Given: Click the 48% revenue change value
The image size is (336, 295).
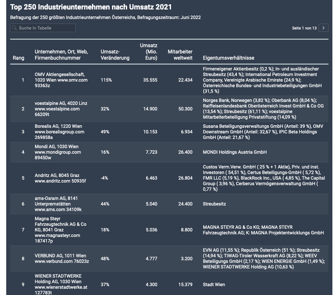Looking at the screenshot, I should coord(105,259).
